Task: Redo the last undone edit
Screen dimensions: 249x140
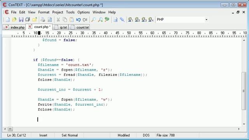Action: click(x=85, y=19)
